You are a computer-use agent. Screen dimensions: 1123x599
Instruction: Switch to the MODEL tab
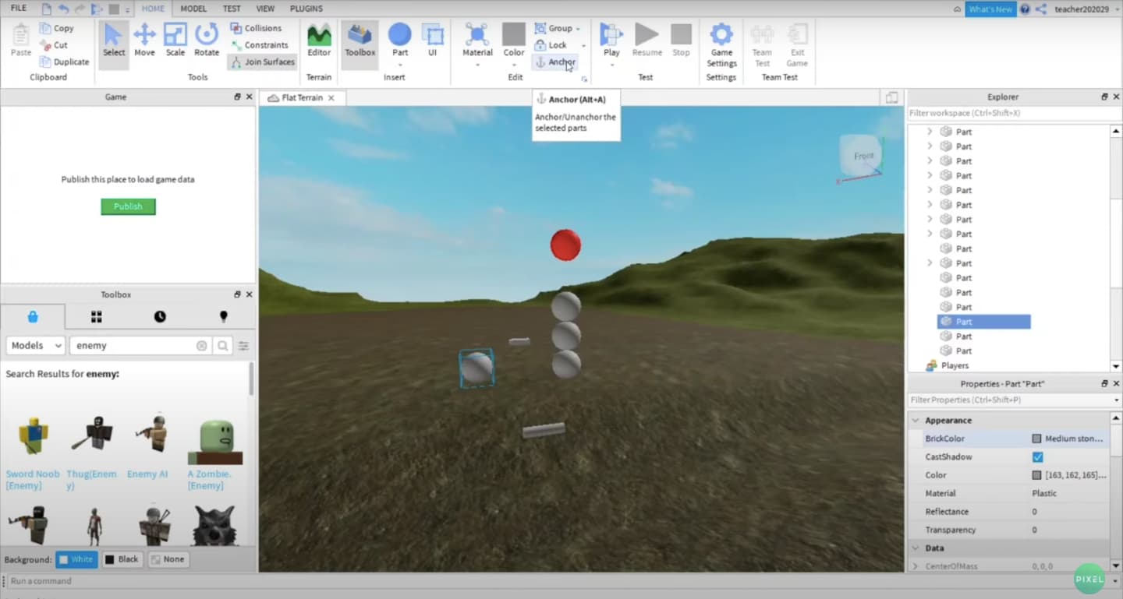193,9
